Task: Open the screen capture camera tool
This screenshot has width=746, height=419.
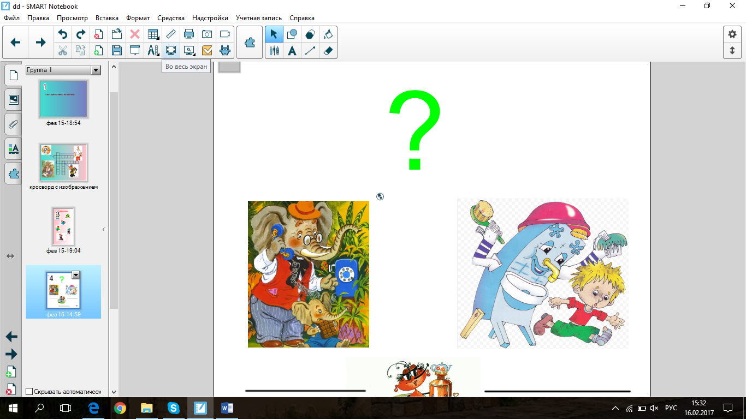Action: tap(207, 34)
